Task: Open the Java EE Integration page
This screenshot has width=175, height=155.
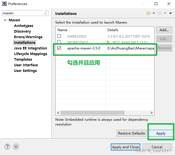Action: pyautogui.click(x=31, y=48)
